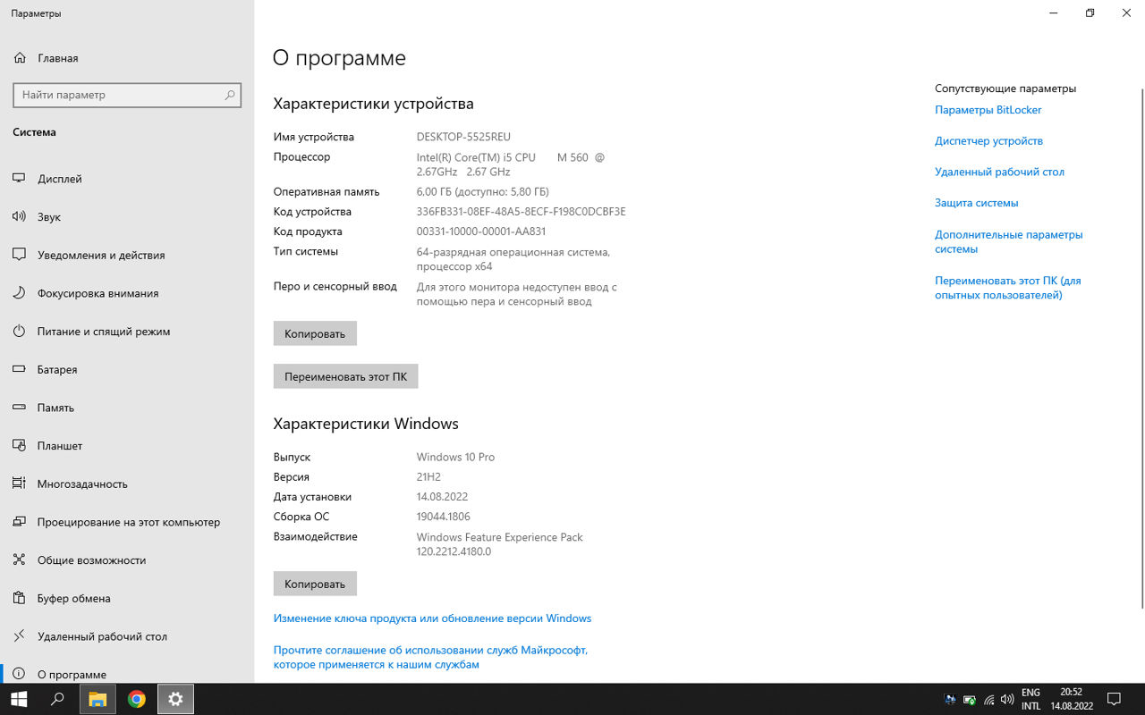The width and height of the screenshot is (1145, 715).
Task: Open the notification center icon
Action: click(1114, 699)
